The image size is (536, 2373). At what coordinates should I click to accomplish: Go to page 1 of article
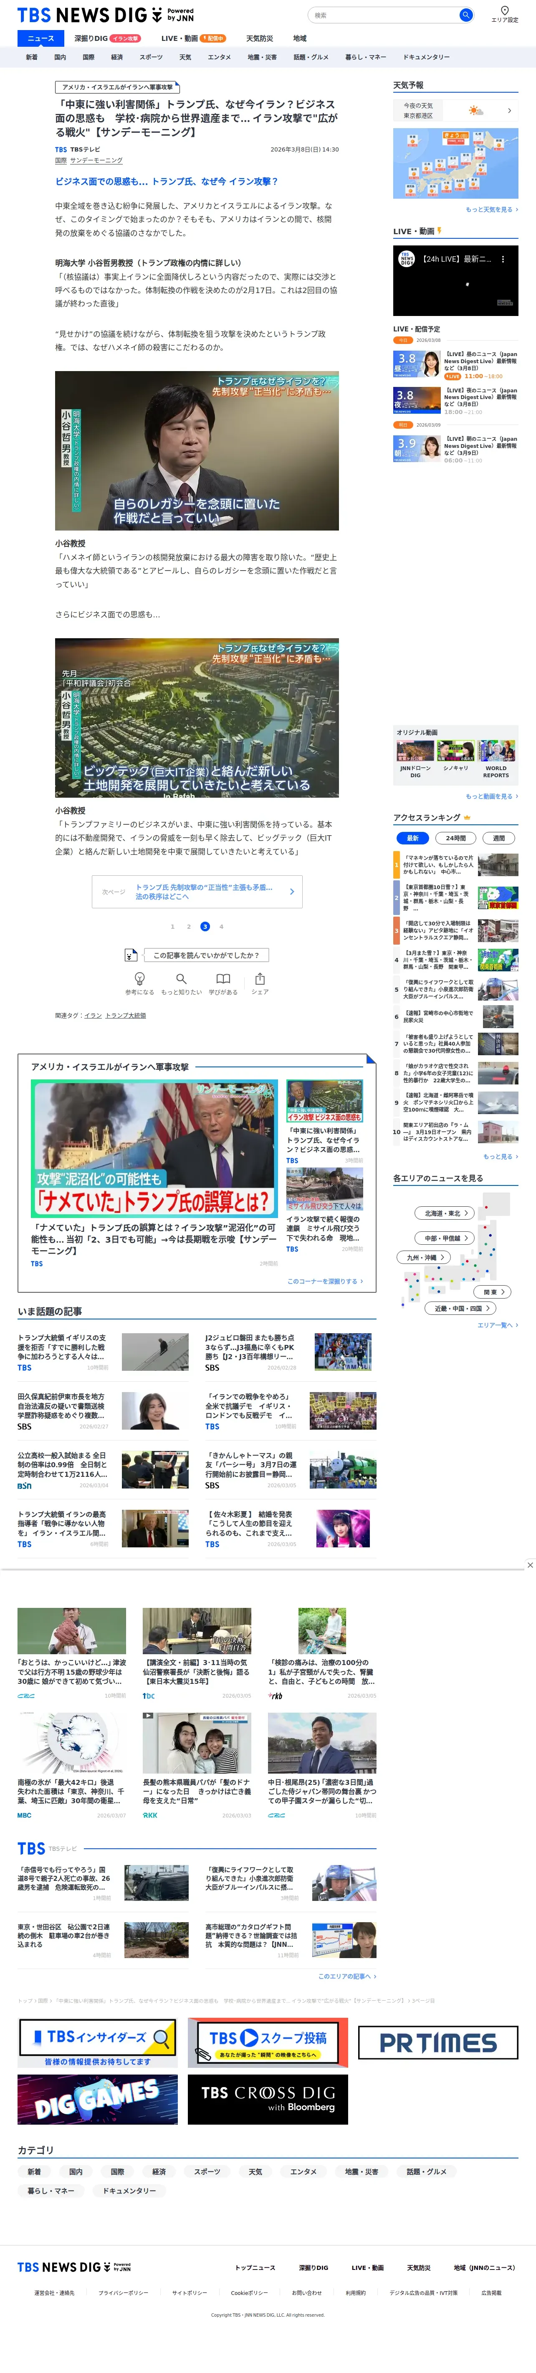pos(172,927)
